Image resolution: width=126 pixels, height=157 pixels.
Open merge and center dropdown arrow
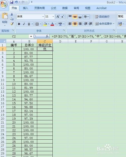coord(114,24)
